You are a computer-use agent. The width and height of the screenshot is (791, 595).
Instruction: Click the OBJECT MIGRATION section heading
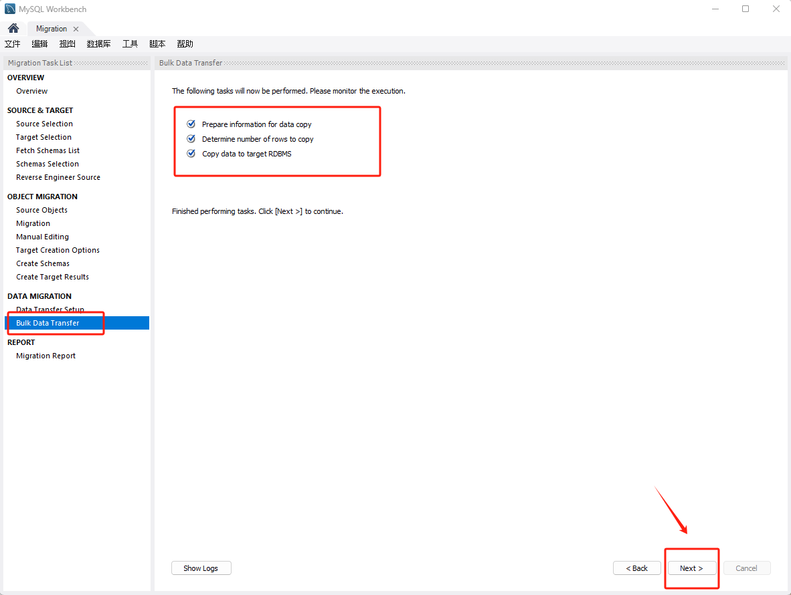tap(42, 197)
